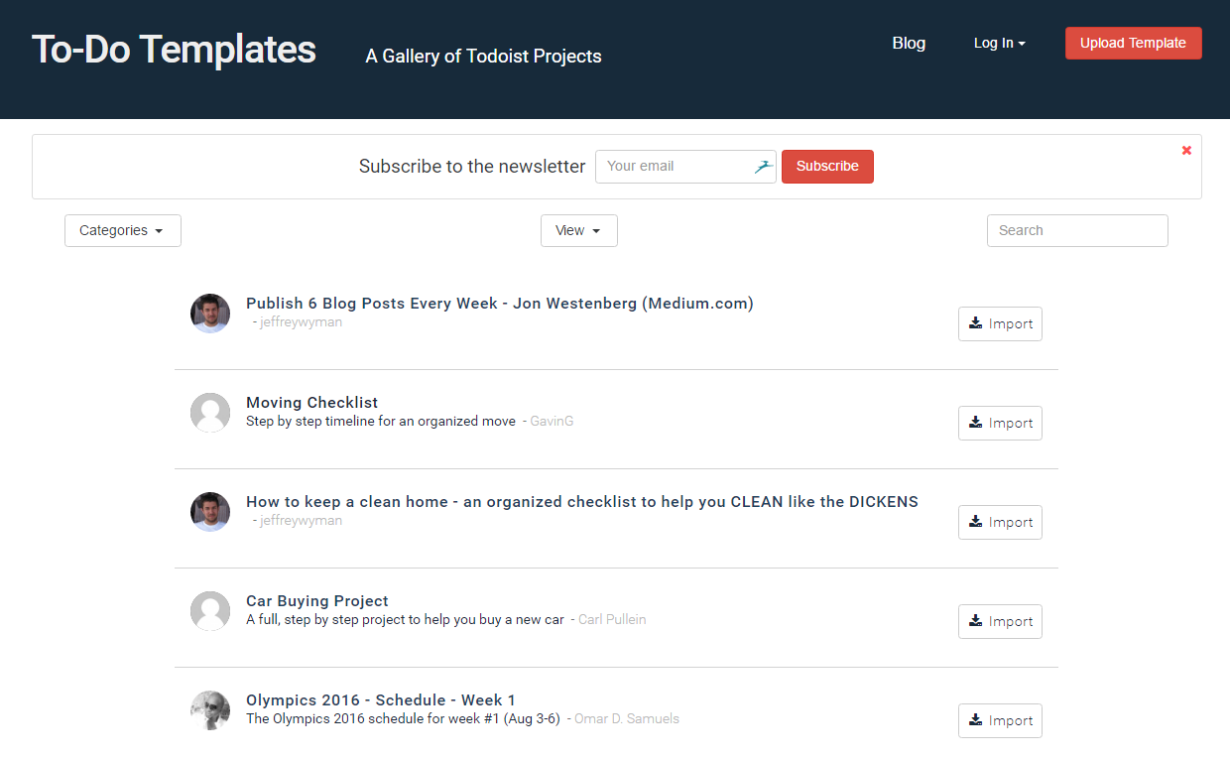The width and height of the screenshot is (1230, 759).
Task: Click the avatar beside Moving Checklist
Action: [209, 412]
